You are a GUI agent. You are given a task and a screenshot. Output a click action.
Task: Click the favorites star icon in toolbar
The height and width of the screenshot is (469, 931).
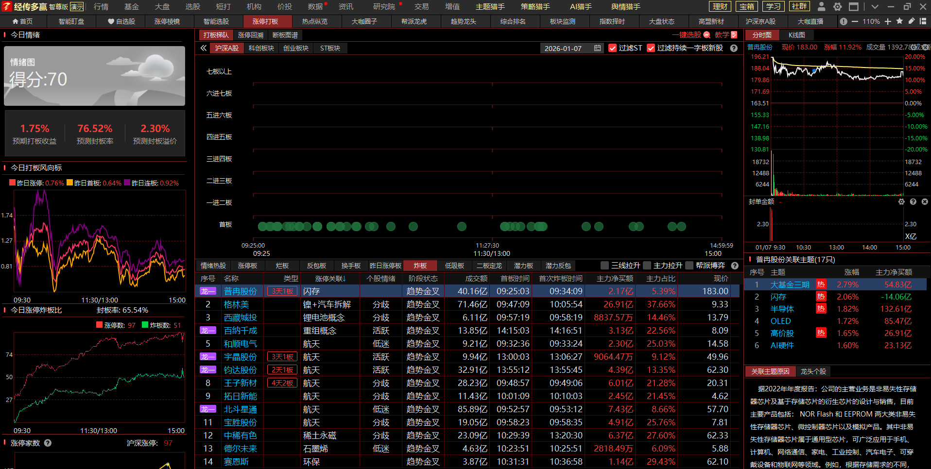(899, 21)
